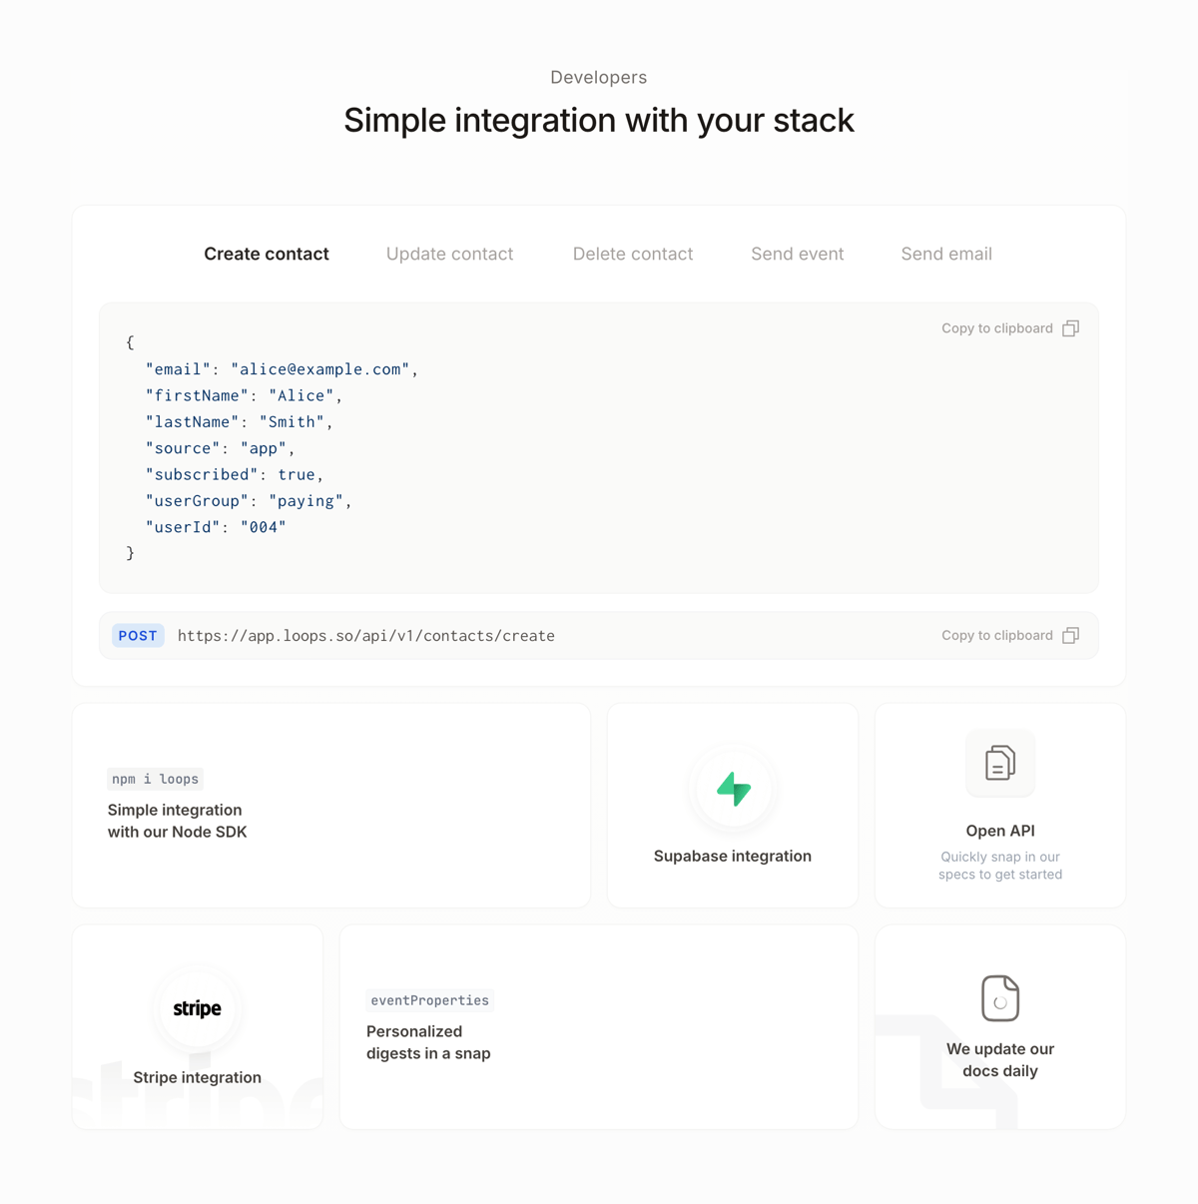Click the copy icon next to the API endpoint URL
The height and width of the screenshot is (1204, 1198).
(x=1070, y=635)
